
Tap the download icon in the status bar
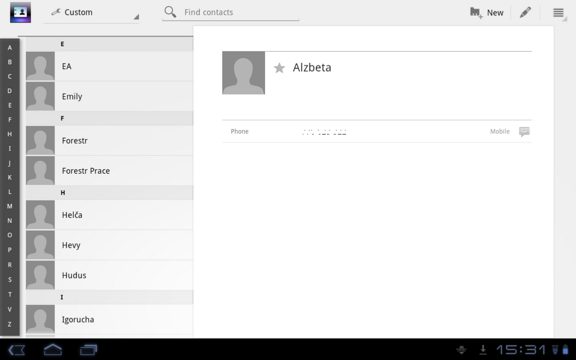click(x=483, y=349)
